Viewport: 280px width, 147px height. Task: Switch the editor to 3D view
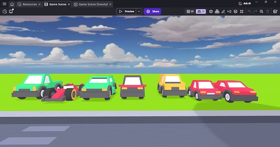[201, 11]
